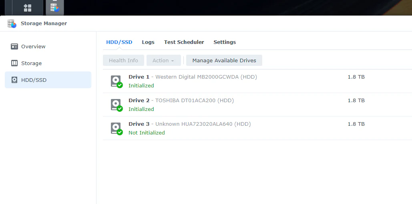This screenshot has width=412, height=204.
Task: Switch to the Logs tab
Action: coord(148,42)
